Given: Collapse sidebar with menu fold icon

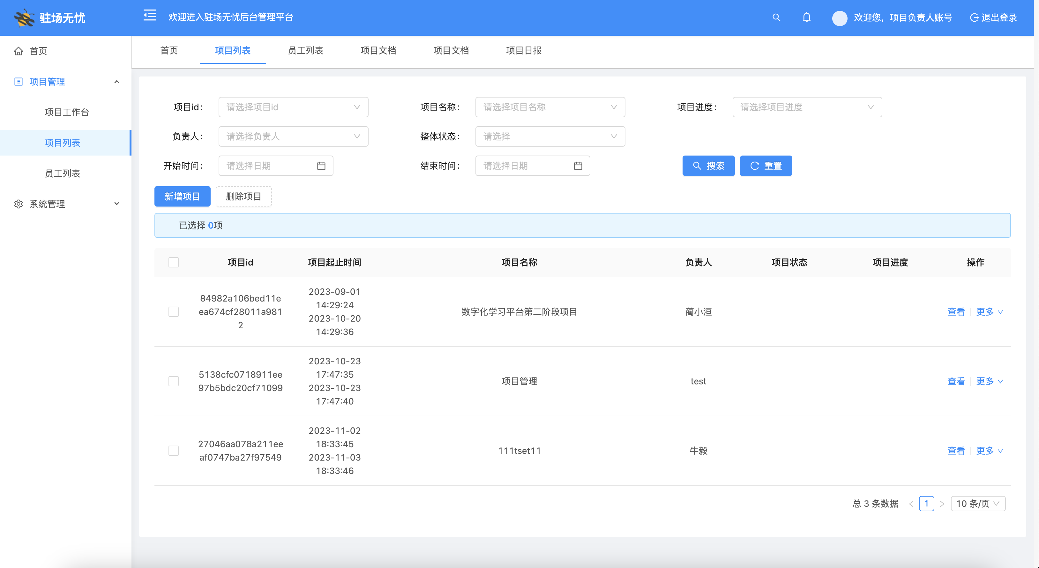Looking at the screenshot, I should [150, 16].
